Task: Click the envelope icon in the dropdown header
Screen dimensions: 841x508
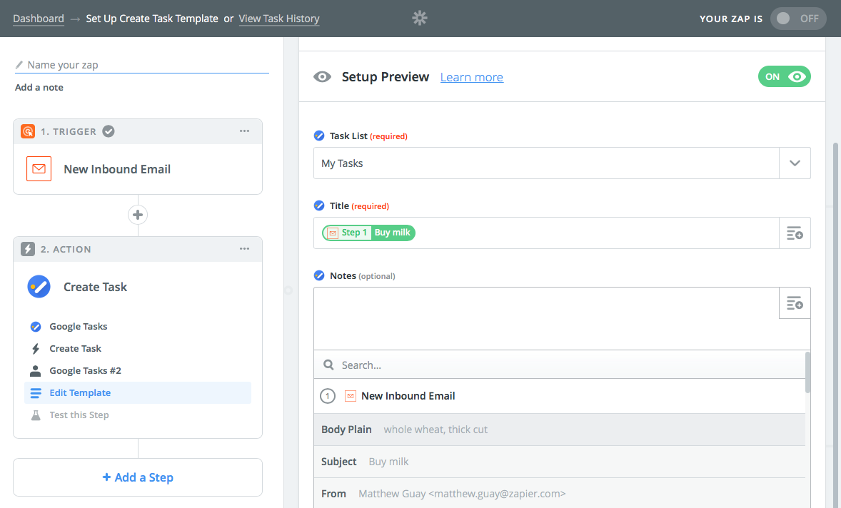Action: 351,396
